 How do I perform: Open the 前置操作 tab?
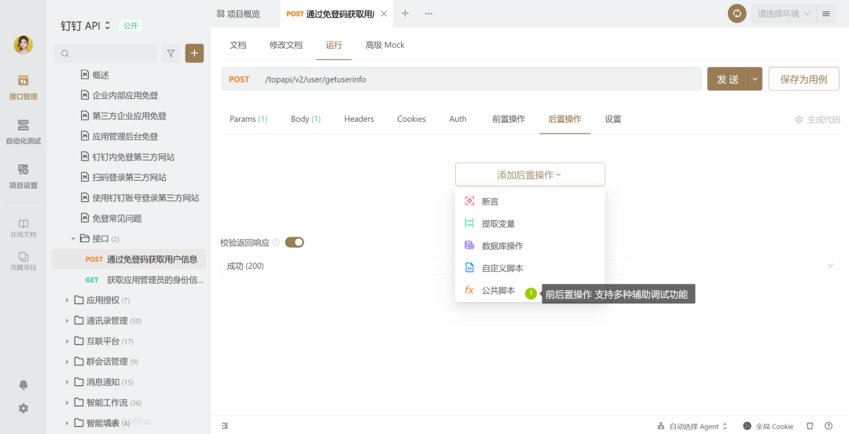pos(509,120)
